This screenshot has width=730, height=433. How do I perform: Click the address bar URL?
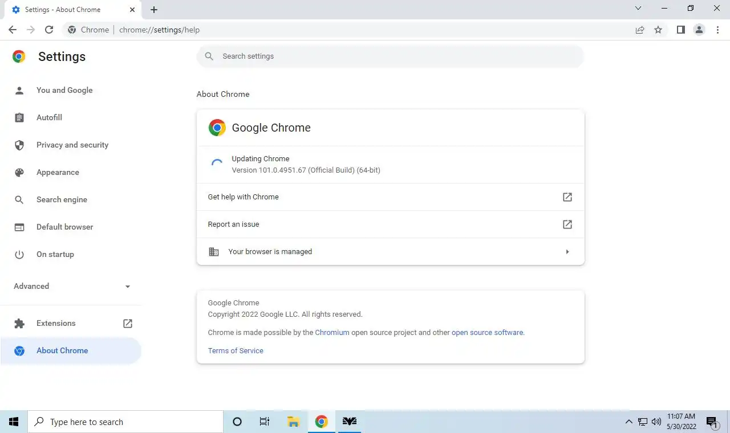pyautogui.click(x=160, y=30)
